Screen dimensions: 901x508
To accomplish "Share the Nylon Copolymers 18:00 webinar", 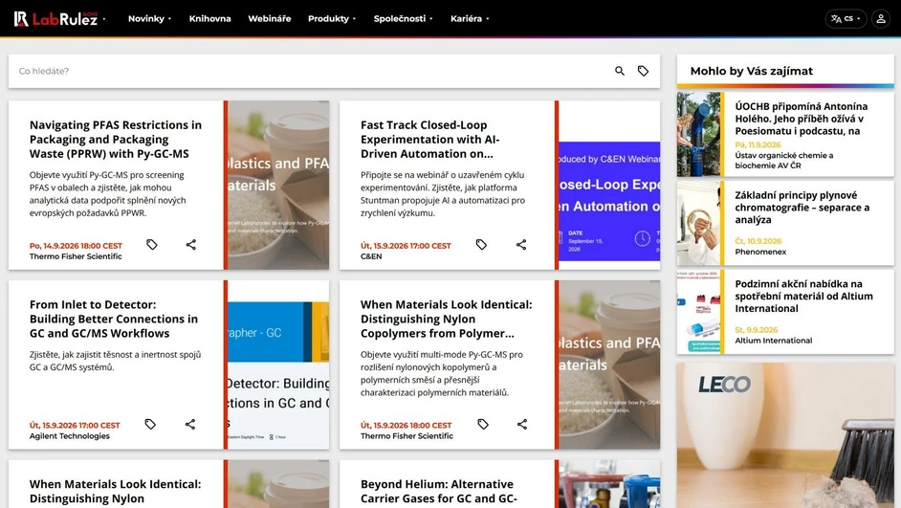I will click(x=521, y=424).
